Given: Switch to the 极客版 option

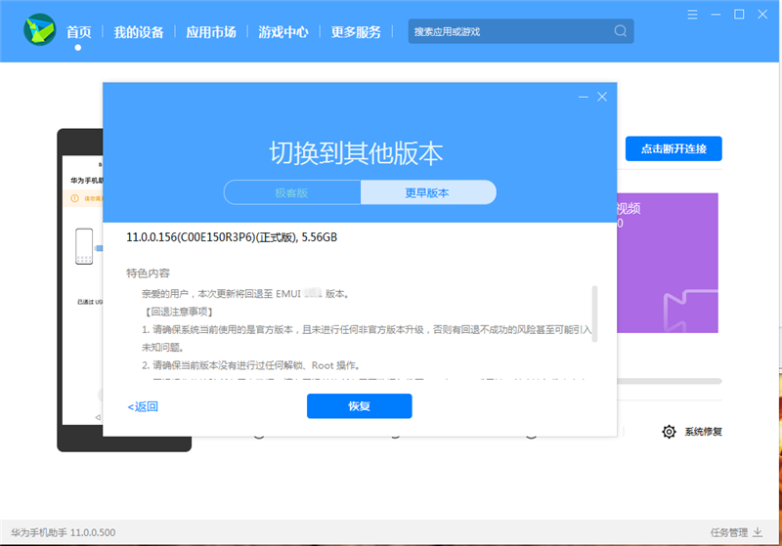Looking at the screenshot, I should point(291,192).
